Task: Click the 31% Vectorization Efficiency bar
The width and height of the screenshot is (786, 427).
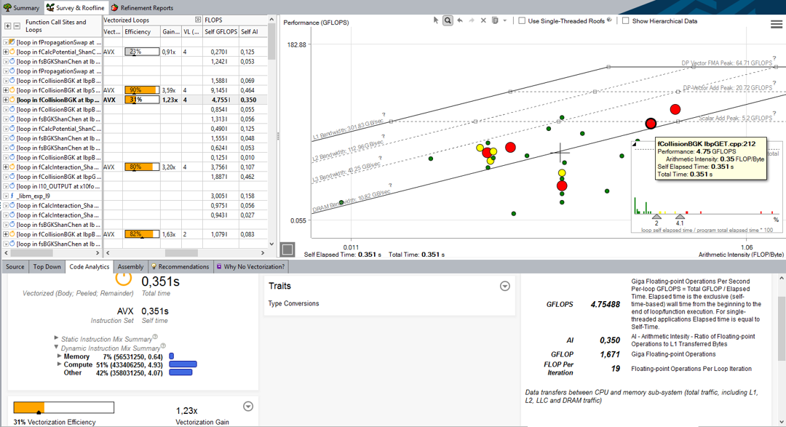Action: pos(63,407)
